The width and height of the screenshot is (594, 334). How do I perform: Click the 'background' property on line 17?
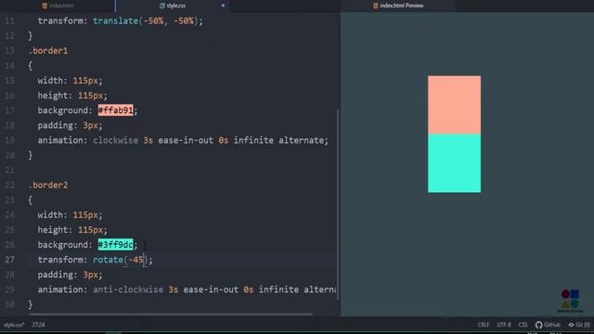click(x=62, y=110)
